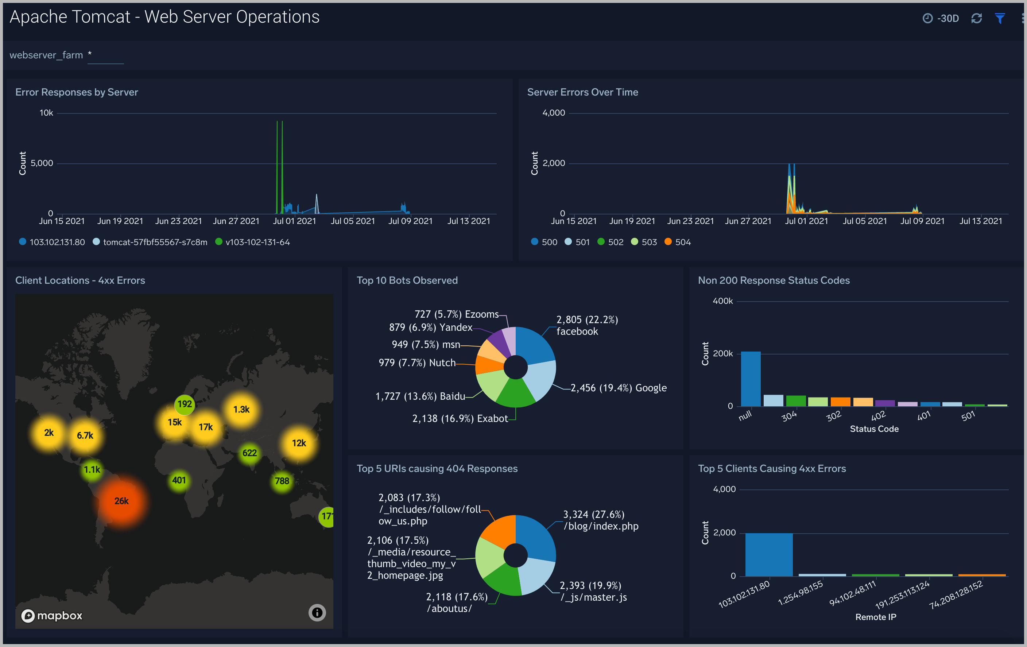The width and height of the screenshot is (1027, 647).
Task: Click the Error Responses by Server title
Action: (x=77, y=92)
